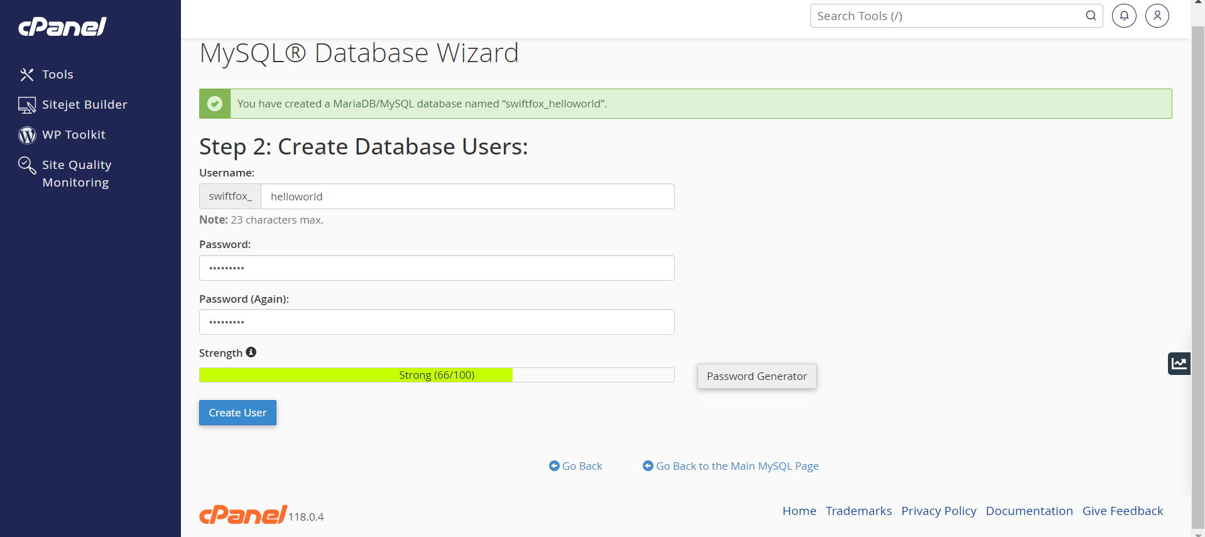Image resolution: width=1205 pixels, height=537 pixels.
Task: Click the statistics chart icon at right edge
Action: pyautogui.click(x=1179, y=364)
